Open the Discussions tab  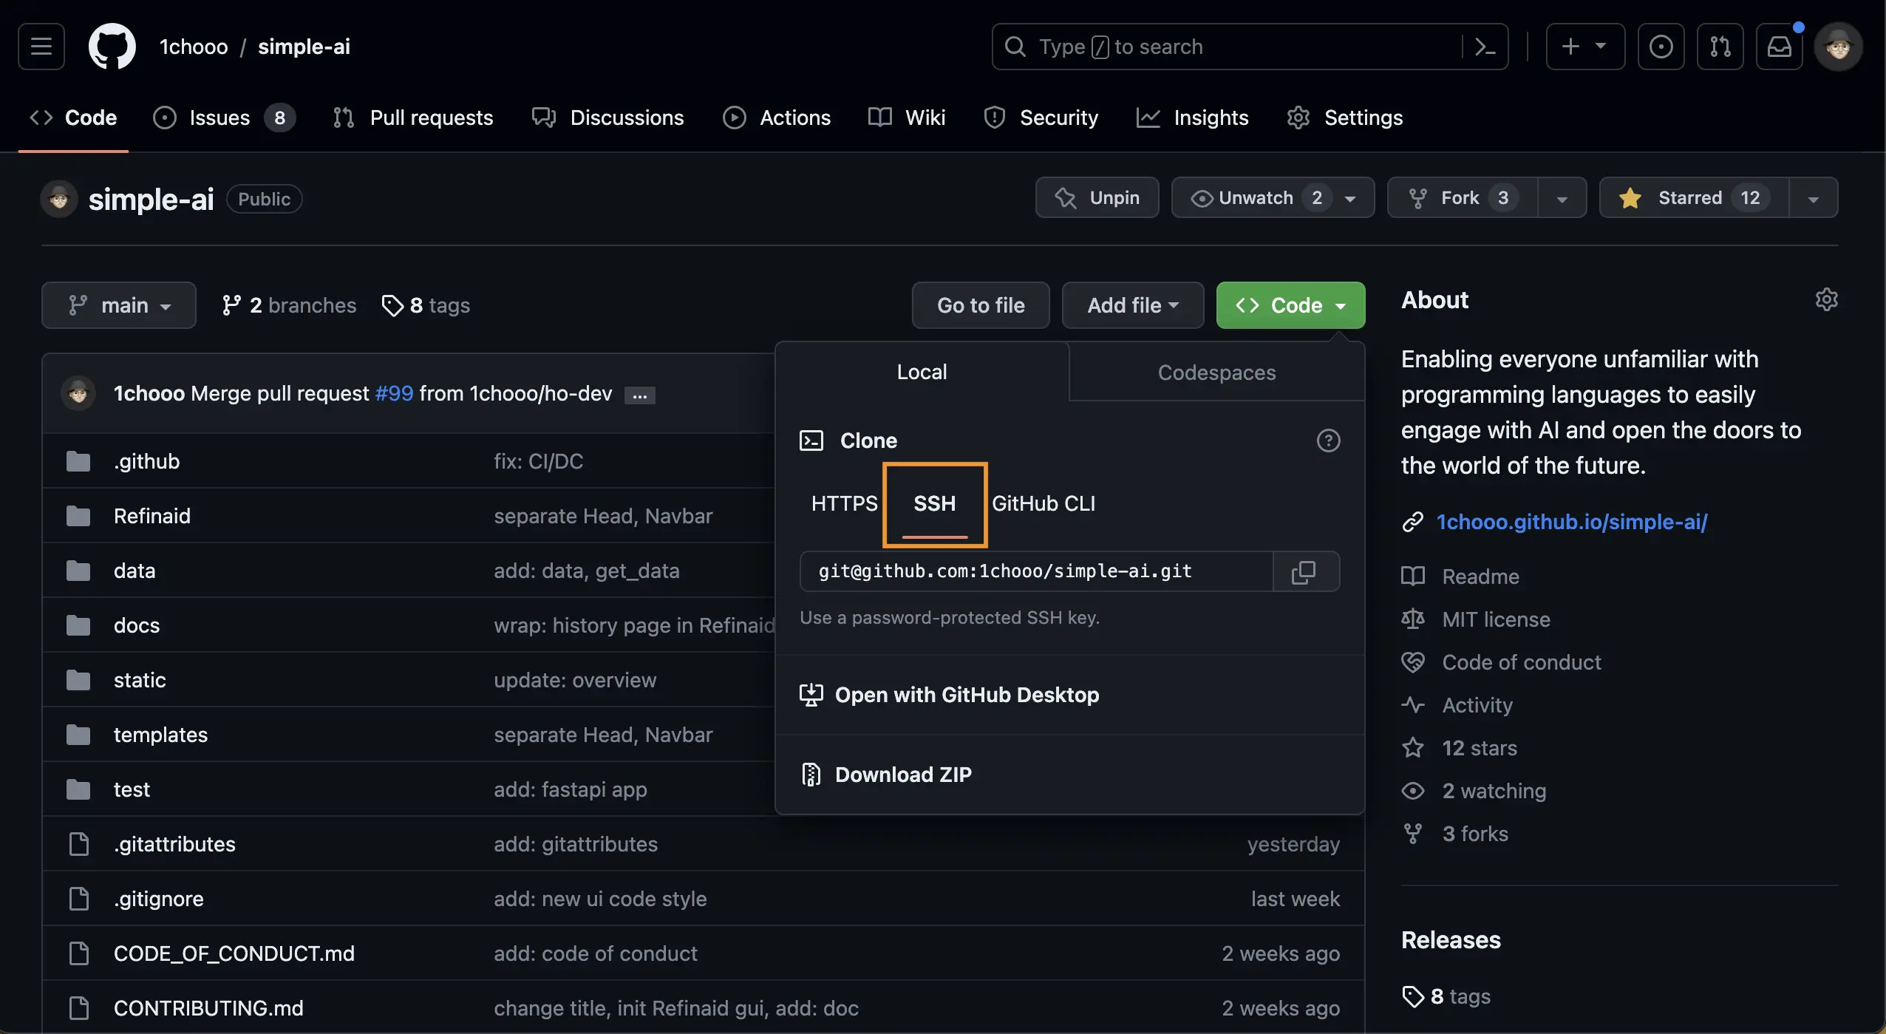click(608, 118)
